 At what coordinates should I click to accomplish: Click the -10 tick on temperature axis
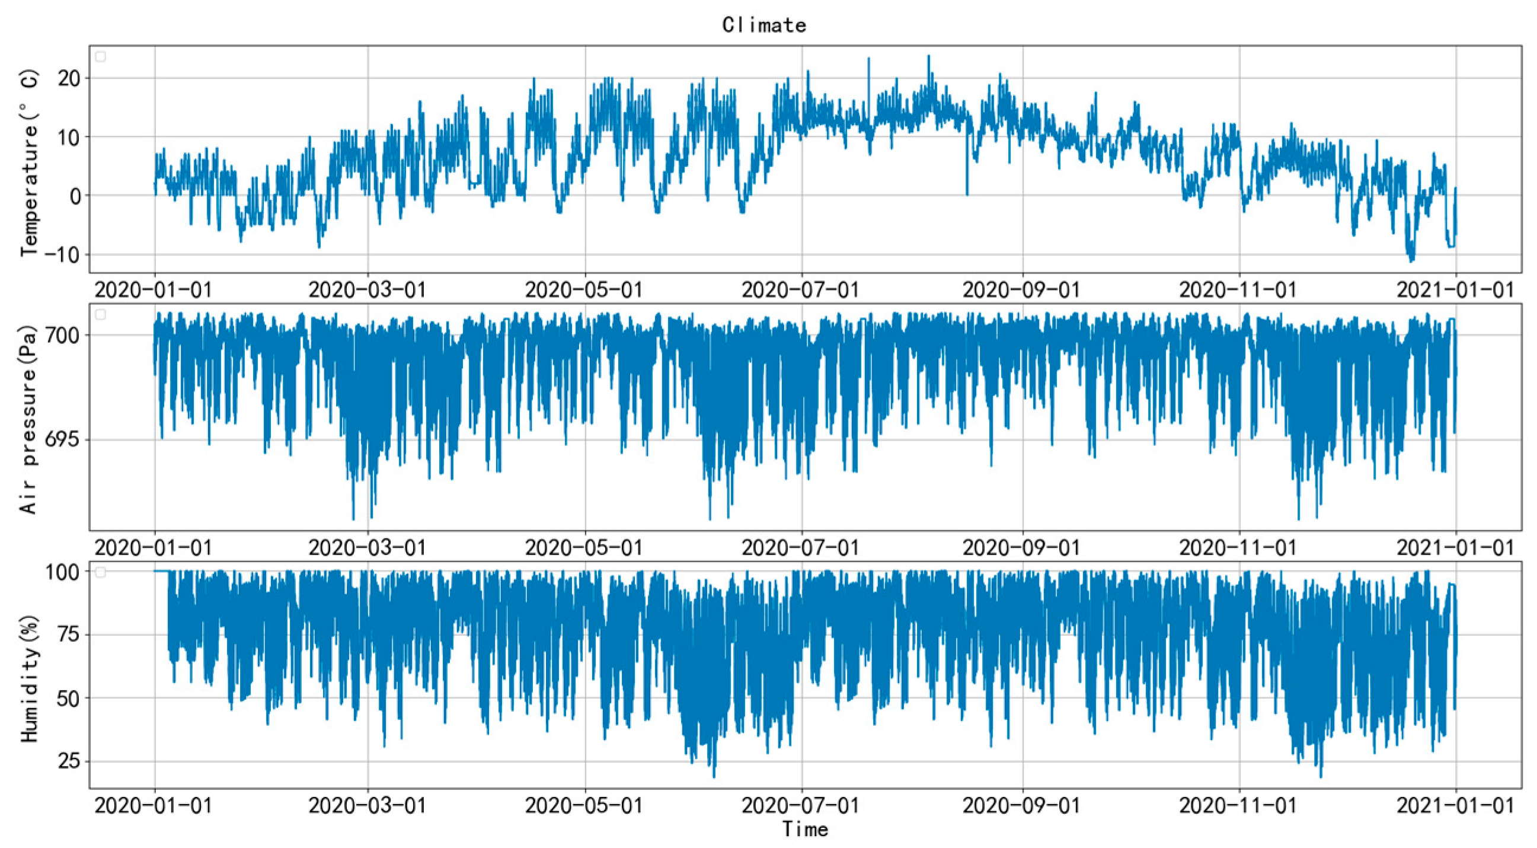pyautogui.click(x=63, y=255)
